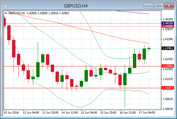This screenshot has width=177, height=119.
Task: Click the 15 Jun 20:00 time label
Action: [108, 113]
